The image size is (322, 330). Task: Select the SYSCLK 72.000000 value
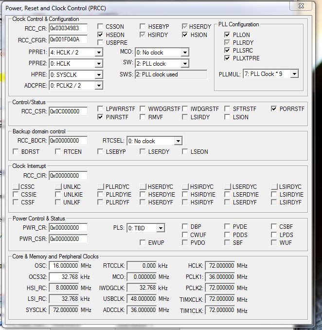tap(64, 310)
